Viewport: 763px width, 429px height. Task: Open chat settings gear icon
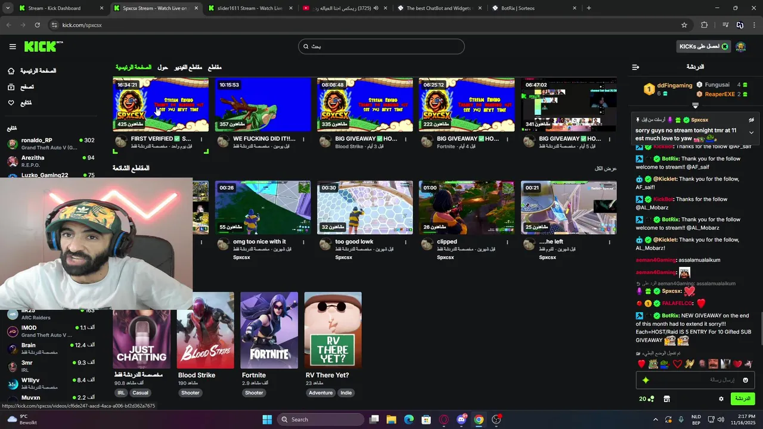(721, 399)
